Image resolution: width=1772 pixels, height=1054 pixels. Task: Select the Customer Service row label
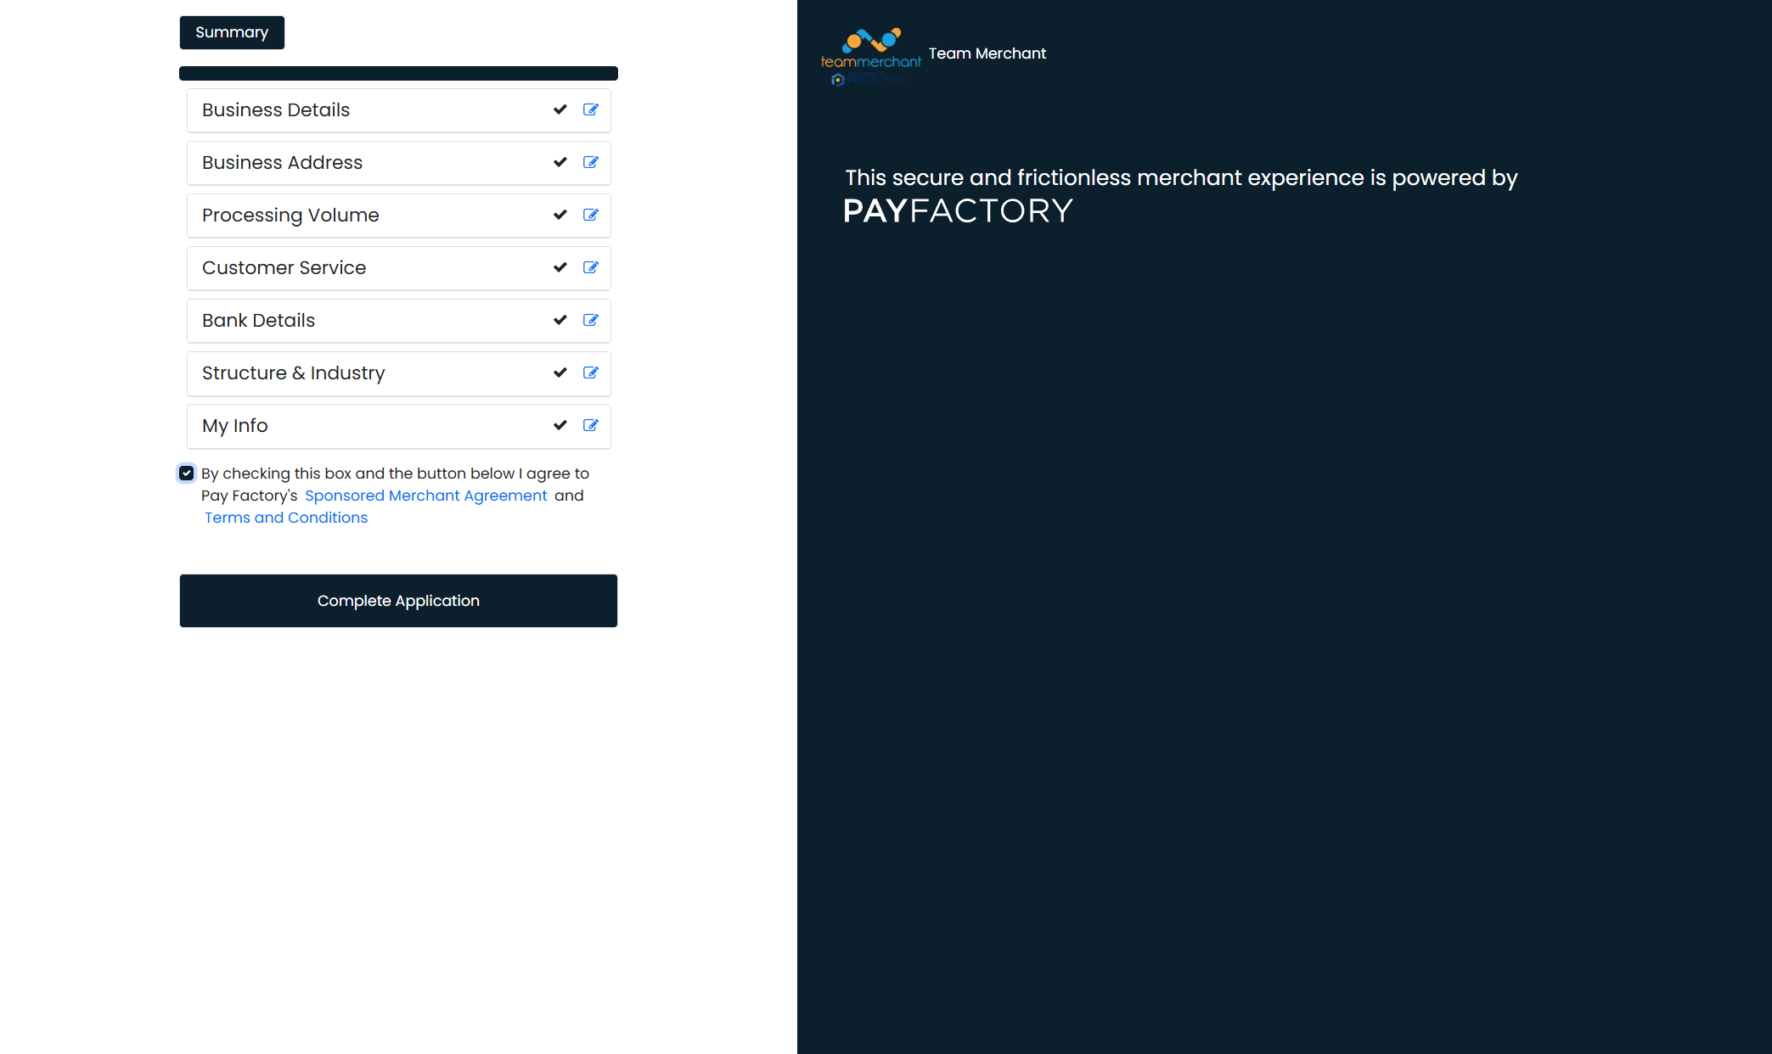[x=284, y=268]
